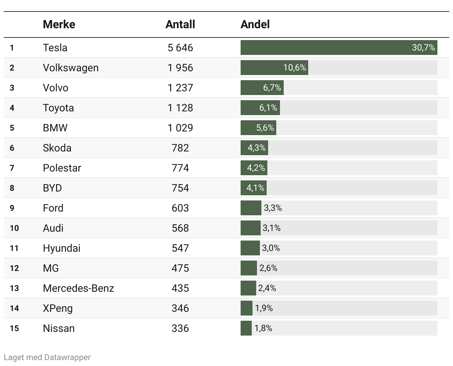Select the MG brand cell
This screenshot has height=366, width=453.
pos(51,268)
